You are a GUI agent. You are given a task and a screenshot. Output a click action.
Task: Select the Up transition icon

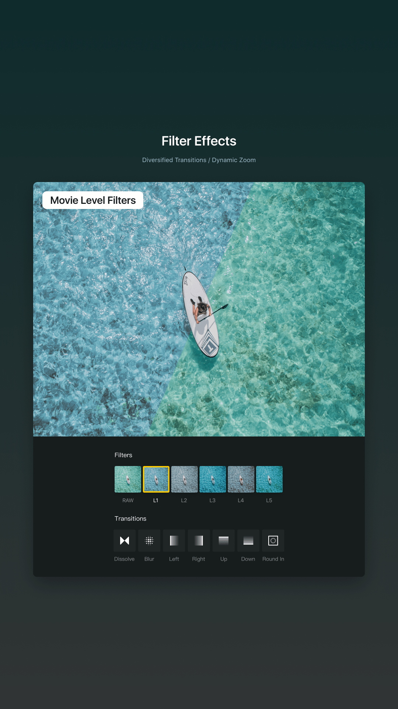[x=224, y=541]
